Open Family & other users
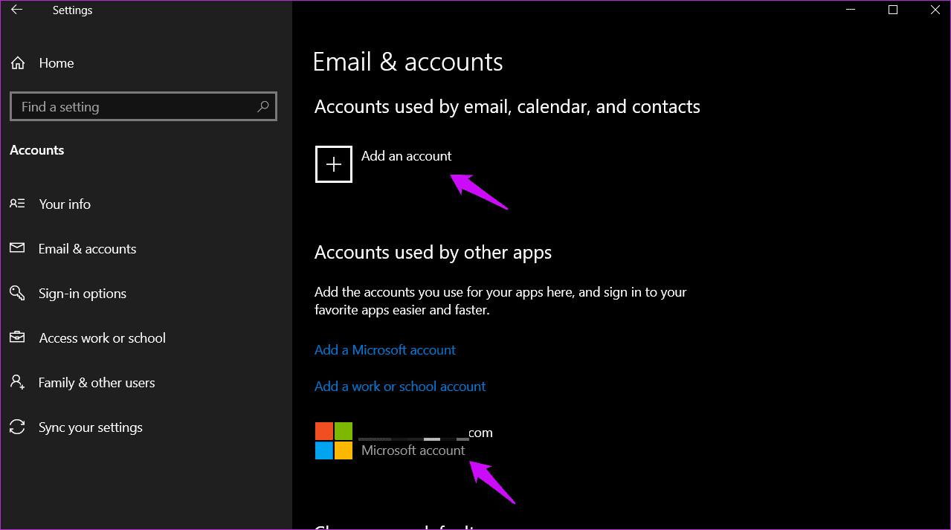Image resolution: width=951 pixels, height=530 pixels. (97, 383)
